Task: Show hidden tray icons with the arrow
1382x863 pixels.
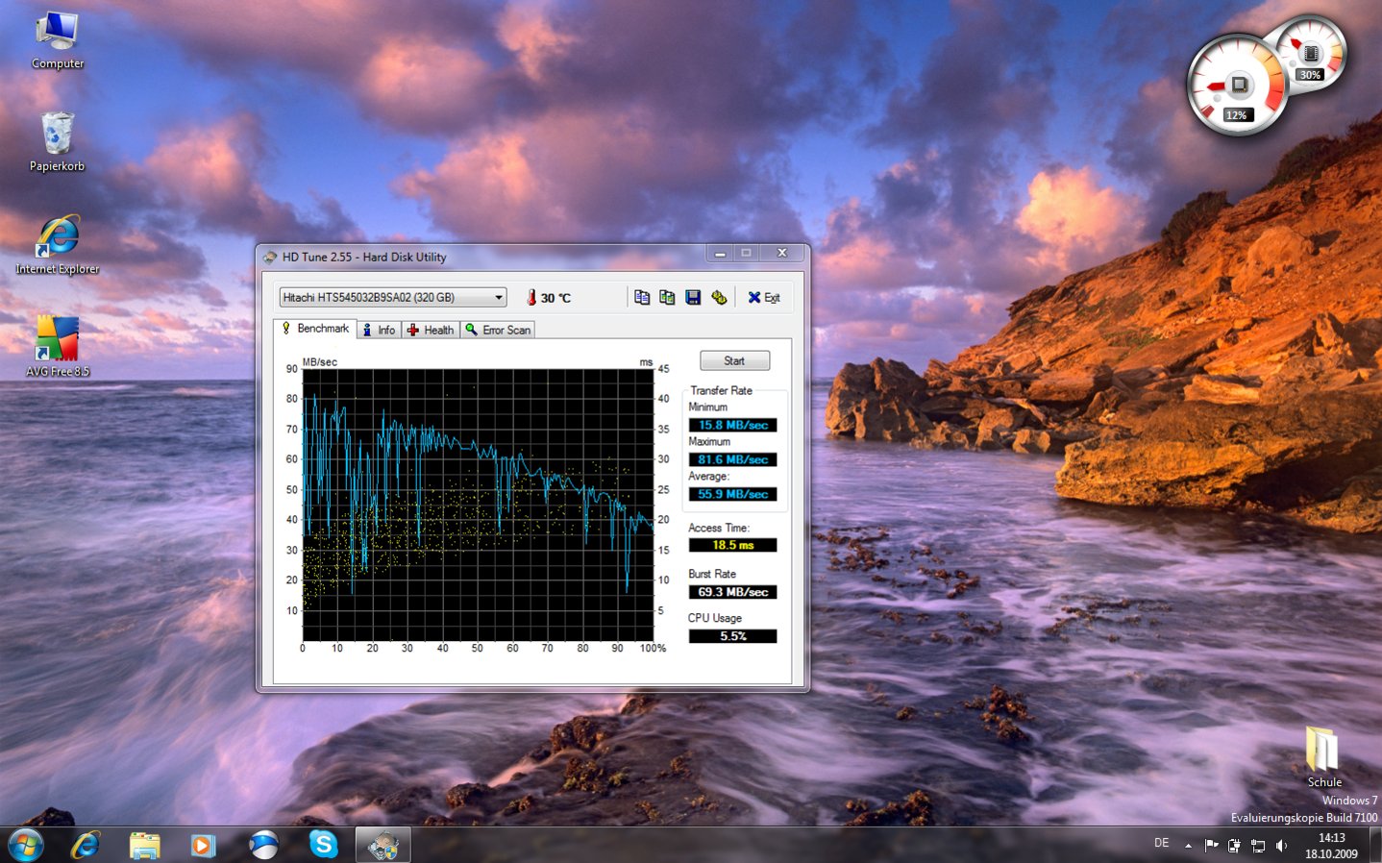Action: (1188, 846)
